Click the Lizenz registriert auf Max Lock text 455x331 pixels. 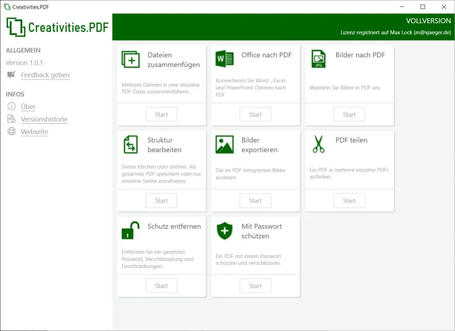coord(395,32)
